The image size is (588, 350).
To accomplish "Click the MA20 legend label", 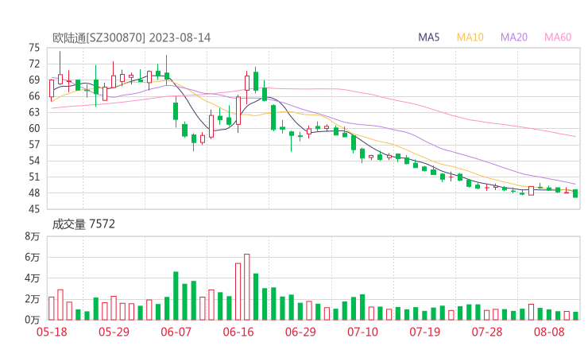I will coord(514,37).
